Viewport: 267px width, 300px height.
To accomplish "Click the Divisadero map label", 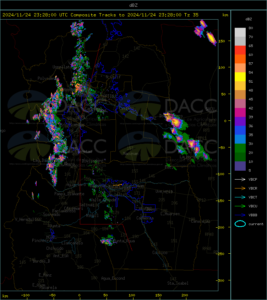I will click(93, 161).
